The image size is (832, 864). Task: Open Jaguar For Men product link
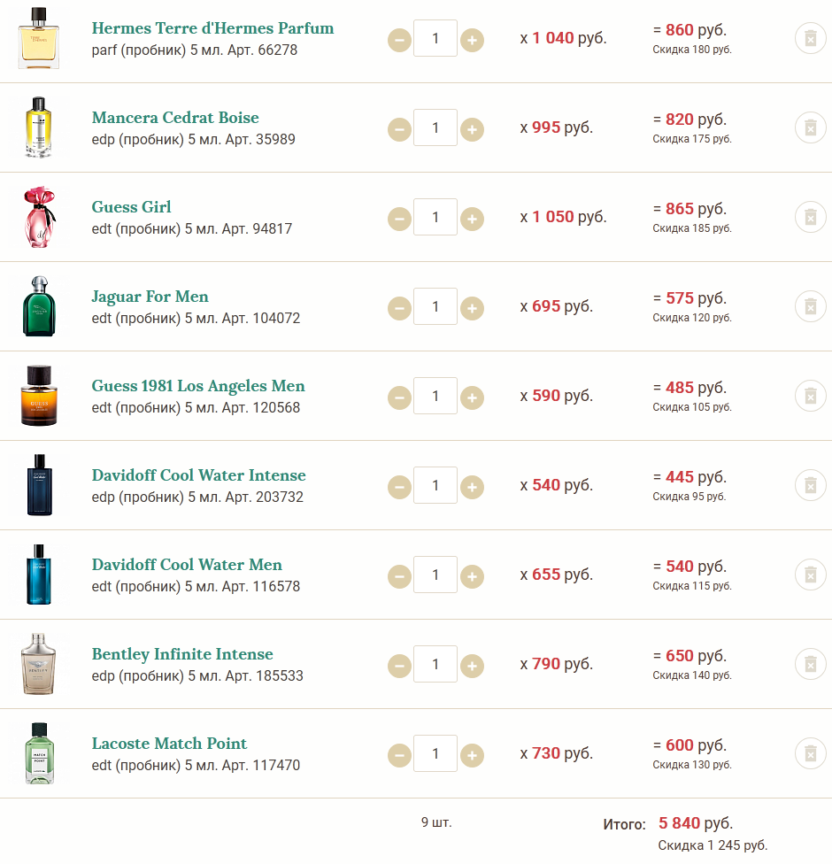150,297
